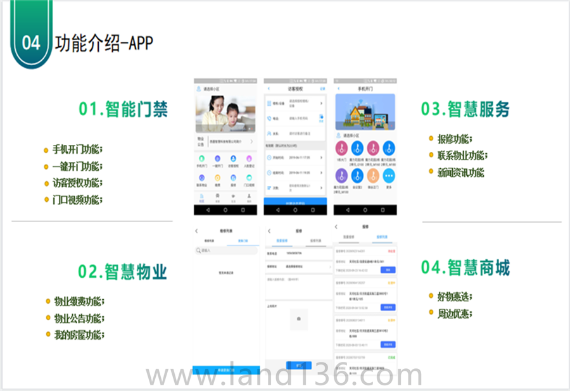Tap the 1栋大门 pink key icon
Viewport: 570px width, 391px height.
(341, 149)
